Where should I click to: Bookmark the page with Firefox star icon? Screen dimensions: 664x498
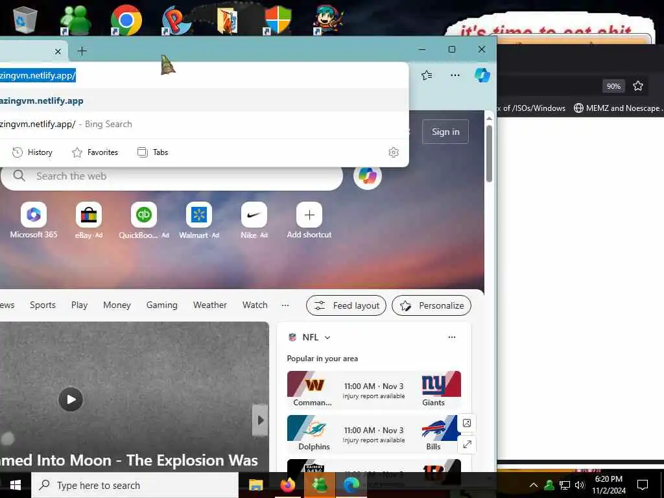tap(638, 86)
